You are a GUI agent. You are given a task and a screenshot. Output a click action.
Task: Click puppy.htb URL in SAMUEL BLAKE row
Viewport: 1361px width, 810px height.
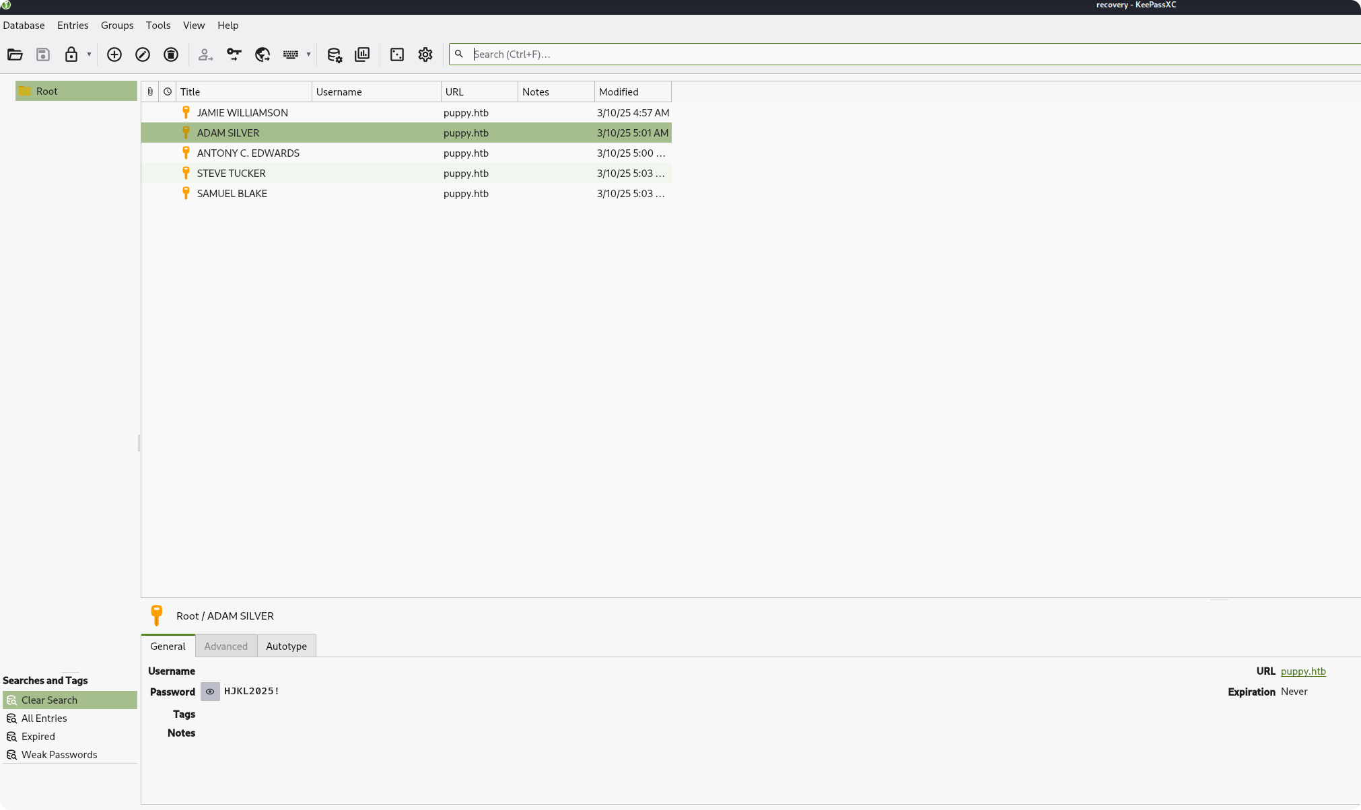coord(466,193)
